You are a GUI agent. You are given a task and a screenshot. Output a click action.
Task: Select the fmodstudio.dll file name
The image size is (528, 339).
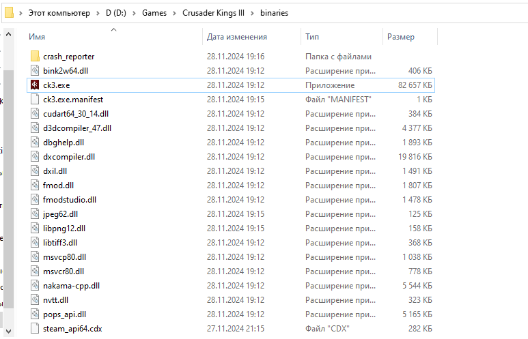tap(70, 200)
